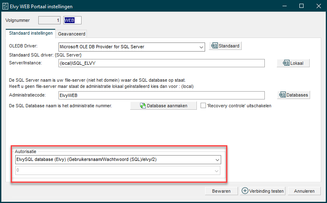This screenshot has width=327, height=203.
Task: Click the plus icon on Verbinding testen
Action: [245, 191]
